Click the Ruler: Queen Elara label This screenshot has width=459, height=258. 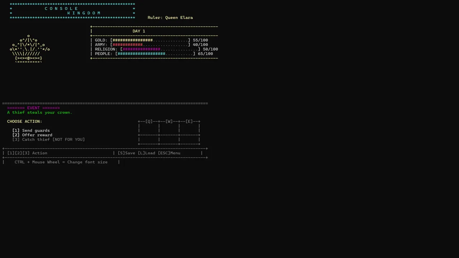point(170,18)
